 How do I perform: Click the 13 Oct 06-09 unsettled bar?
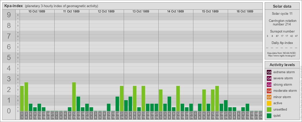(135, 98)
